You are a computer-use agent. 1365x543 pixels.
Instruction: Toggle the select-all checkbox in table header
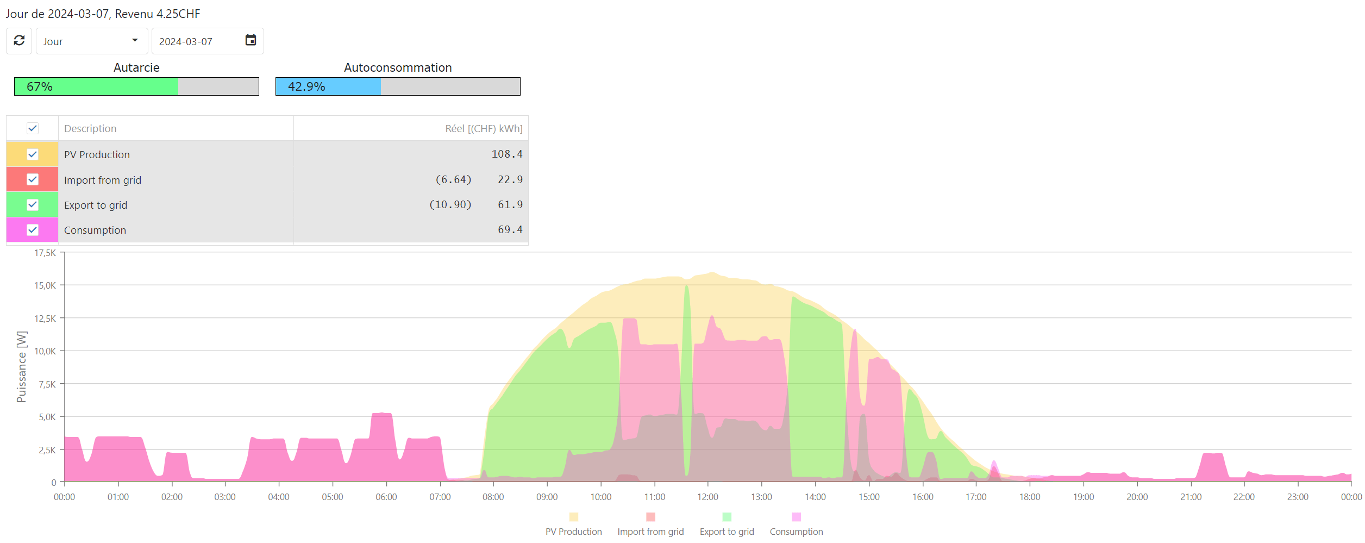33,128
